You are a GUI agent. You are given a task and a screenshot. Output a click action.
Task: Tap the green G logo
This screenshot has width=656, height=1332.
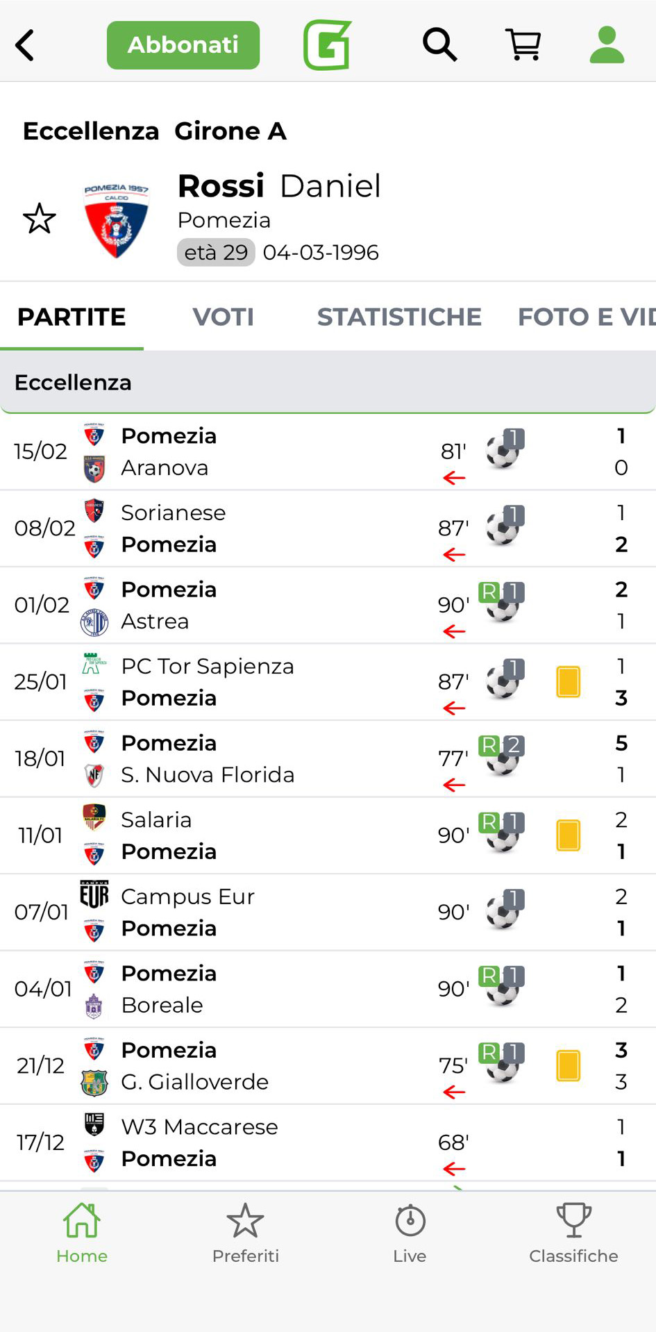point(327,45)
